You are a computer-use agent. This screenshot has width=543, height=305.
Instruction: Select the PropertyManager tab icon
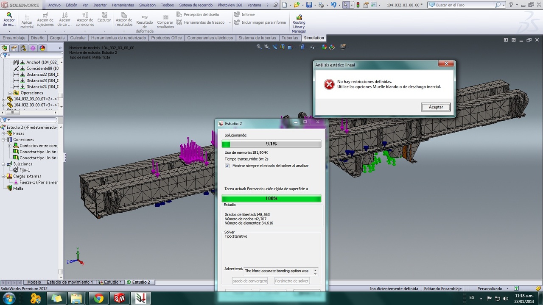pos(14,48)
